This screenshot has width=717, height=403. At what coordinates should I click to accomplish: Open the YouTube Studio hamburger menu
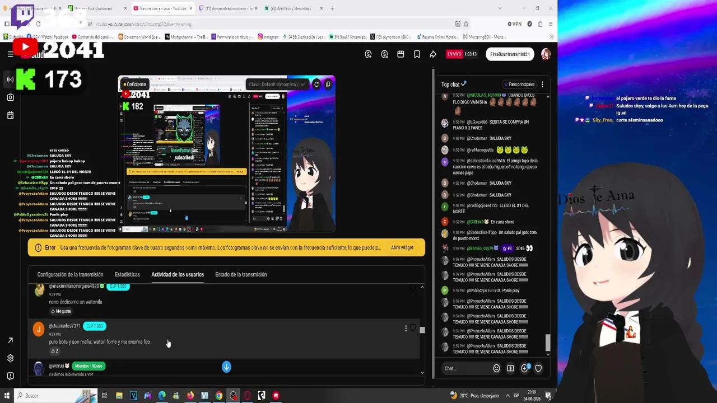[10, 54]
